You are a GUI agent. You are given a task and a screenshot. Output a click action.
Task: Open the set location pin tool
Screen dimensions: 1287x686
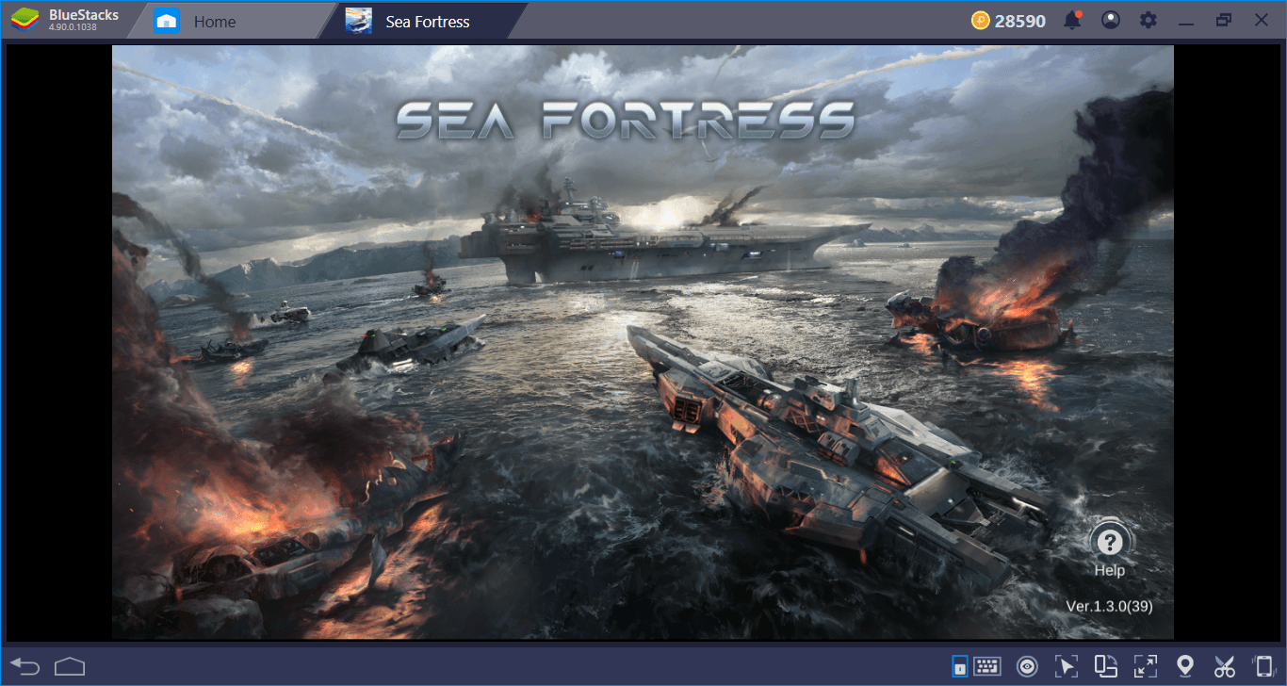click(1185, 666)
